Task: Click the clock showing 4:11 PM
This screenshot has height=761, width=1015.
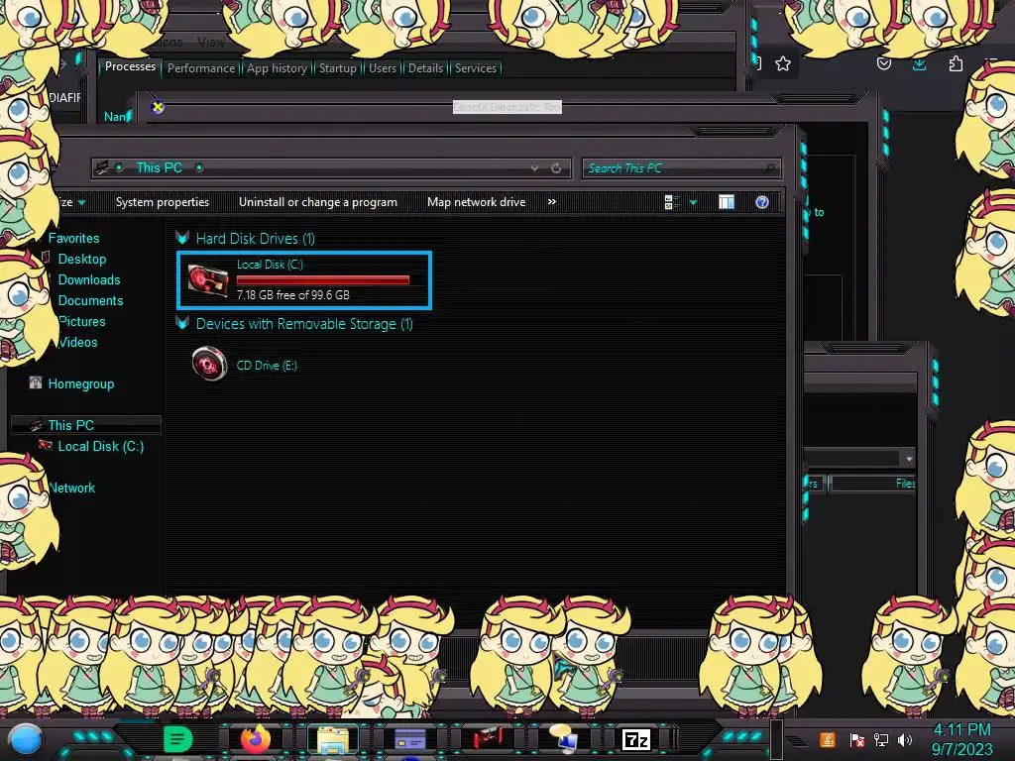Action: 961,730
